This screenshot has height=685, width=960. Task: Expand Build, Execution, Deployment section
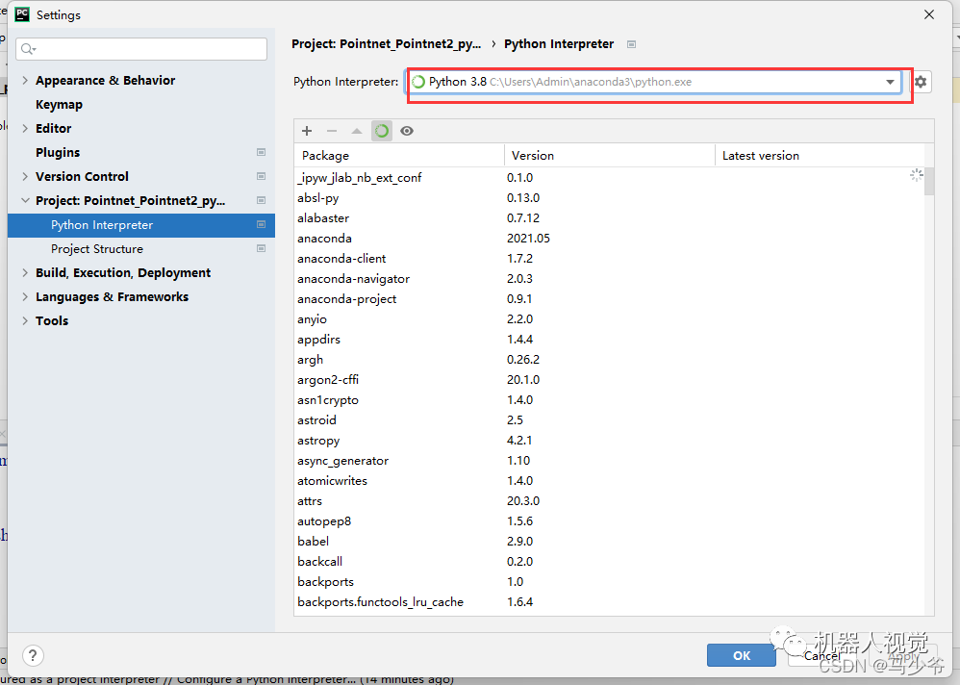(x=25, y=272)
